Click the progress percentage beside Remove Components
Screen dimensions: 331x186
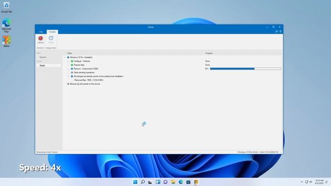207,69
